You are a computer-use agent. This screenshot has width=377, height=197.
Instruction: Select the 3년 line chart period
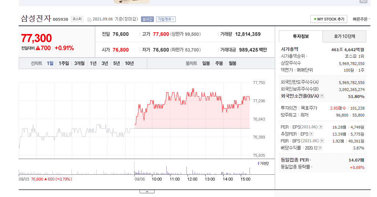click(104, 63)
